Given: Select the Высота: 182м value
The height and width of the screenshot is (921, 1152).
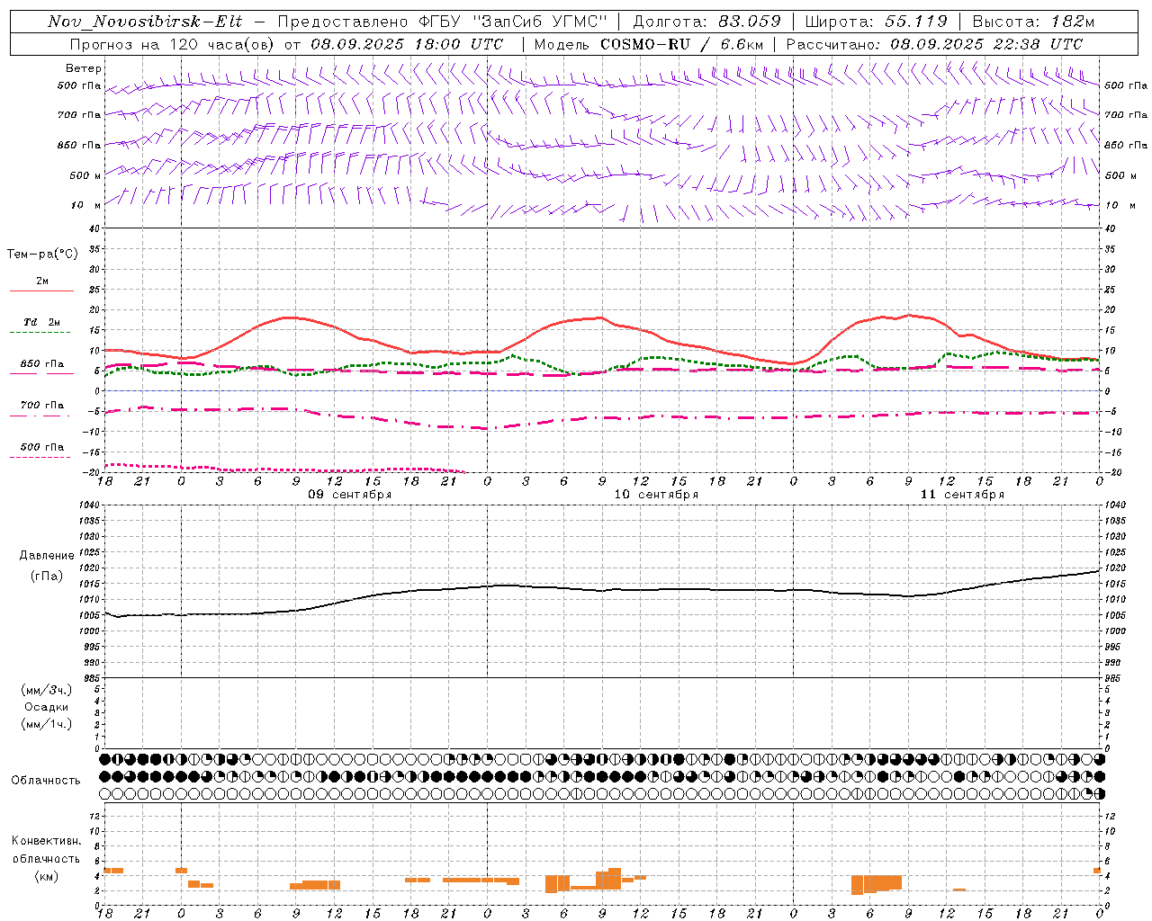Looking at the screenshot, I should (x=1033, y=22).
